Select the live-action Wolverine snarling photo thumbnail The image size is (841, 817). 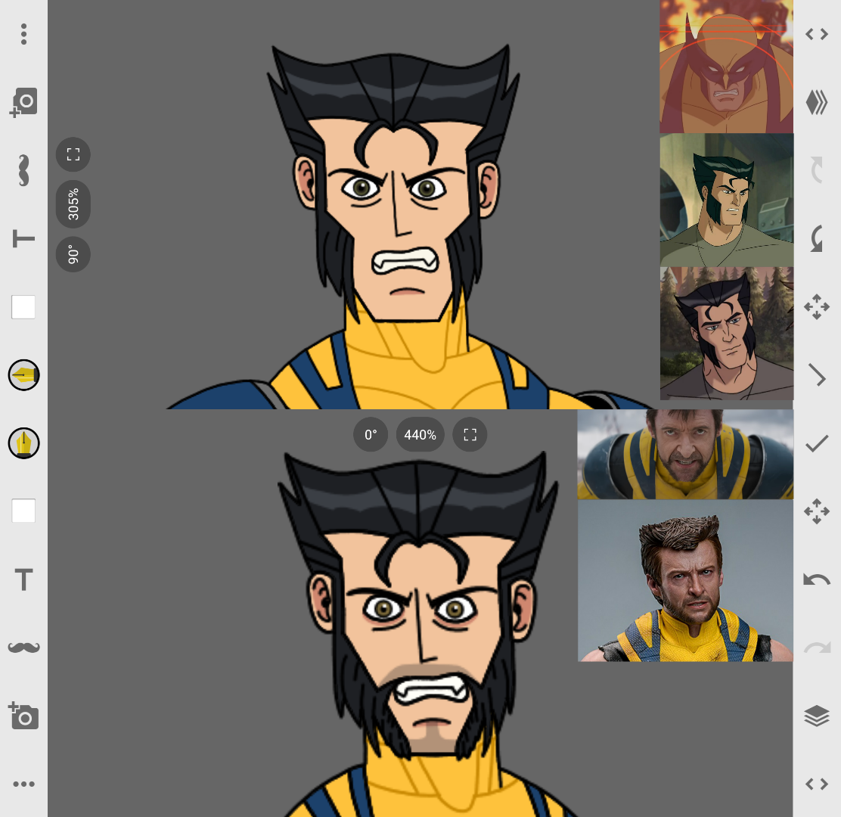coord(685,455)
